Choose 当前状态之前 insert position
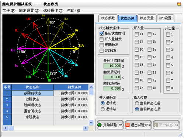The height and width of the screenshot is (138, 184). pyautogui.click(x=137, y=103)
